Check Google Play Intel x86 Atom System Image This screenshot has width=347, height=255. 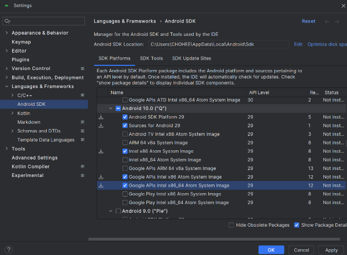click(x=125, y=194)
